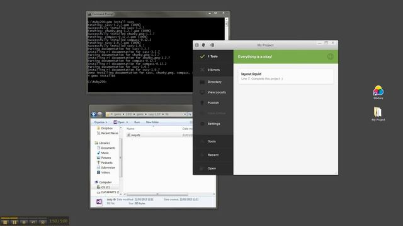403x226 pixels.
Task: Open the 0 Errors section in My Project
Action: (213, 70)
